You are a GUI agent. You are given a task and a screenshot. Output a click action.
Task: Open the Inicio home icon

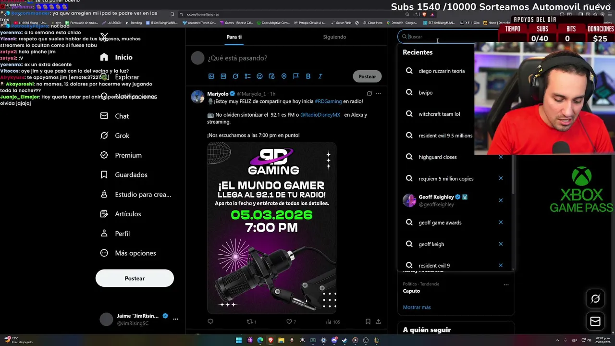pyautogui.click(x=104, y=57)
